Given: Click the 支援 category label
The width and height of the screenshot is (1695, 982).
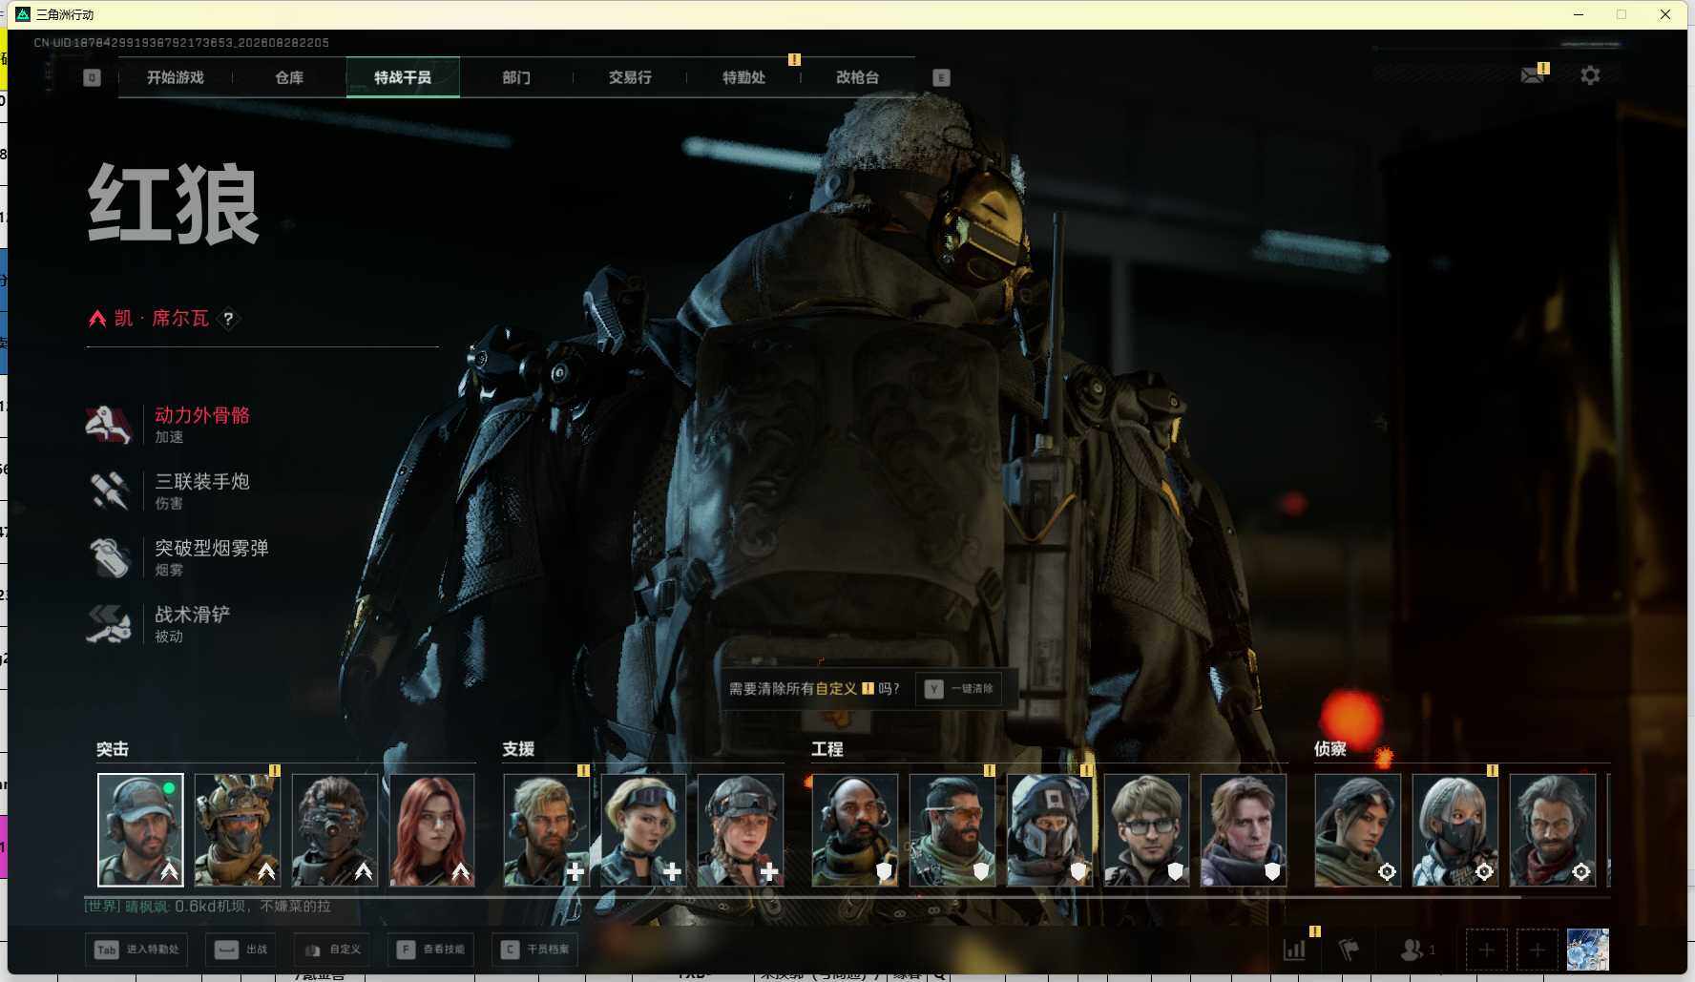Looking at the screenshot, I should (x=519, y=749).
